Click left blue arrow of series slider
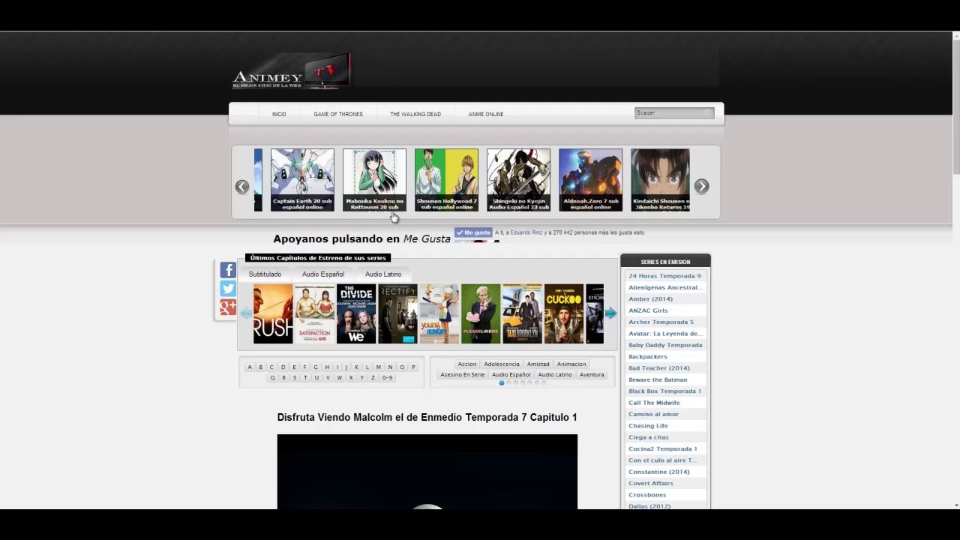 246,313
